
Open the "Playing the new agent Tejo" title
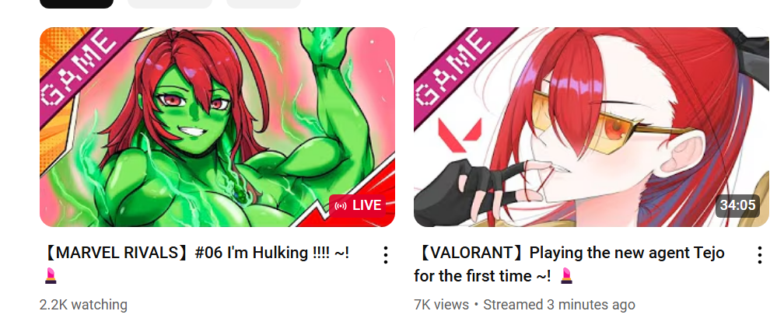[x=569, y=264]
